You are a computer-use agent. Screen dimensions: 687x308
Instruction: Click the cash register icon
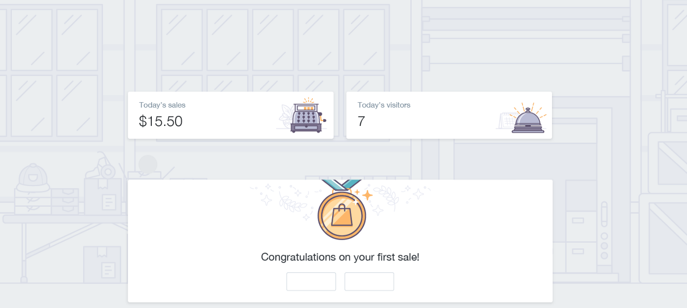click(306, 117)
